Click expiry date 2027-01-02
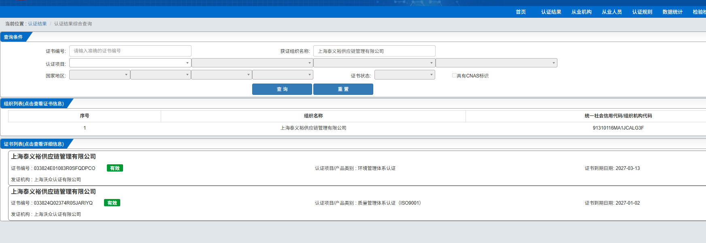 (627, 203)
